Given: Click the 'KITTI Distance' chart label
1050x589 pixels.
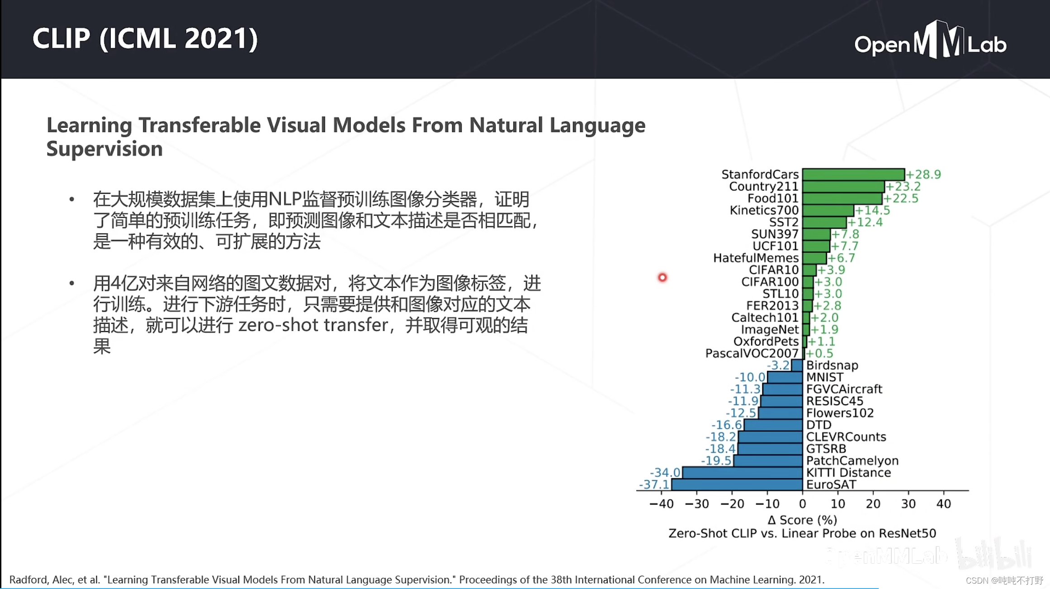Looking at the screenshot, I should [848, 472].
